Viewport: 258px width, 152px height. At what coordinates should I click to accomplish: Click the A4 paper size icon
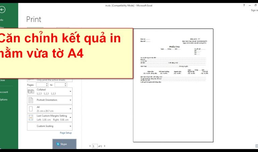(31, 109)
